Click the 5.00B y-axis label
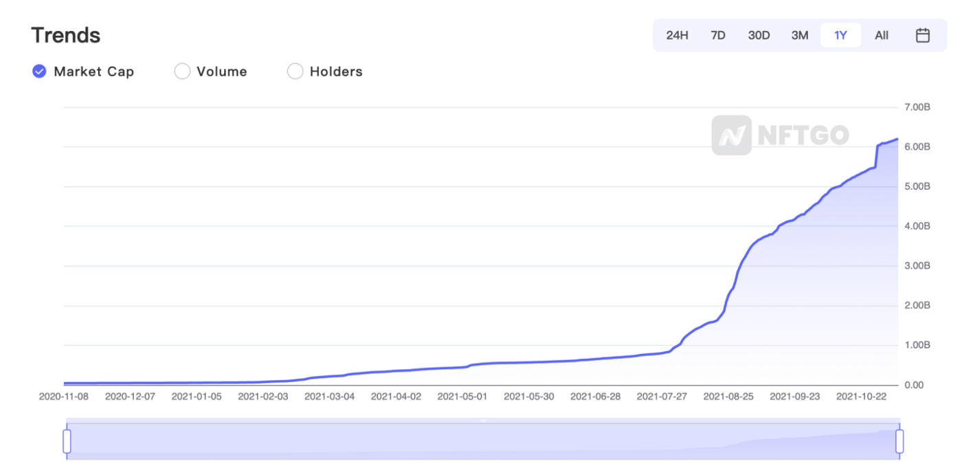Image resolution: width=962 pixels, height=475 pixels. click(x=917, y=187)
